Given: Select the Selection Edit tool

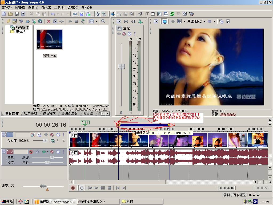Looking at the screenshot, I should 125,14.
